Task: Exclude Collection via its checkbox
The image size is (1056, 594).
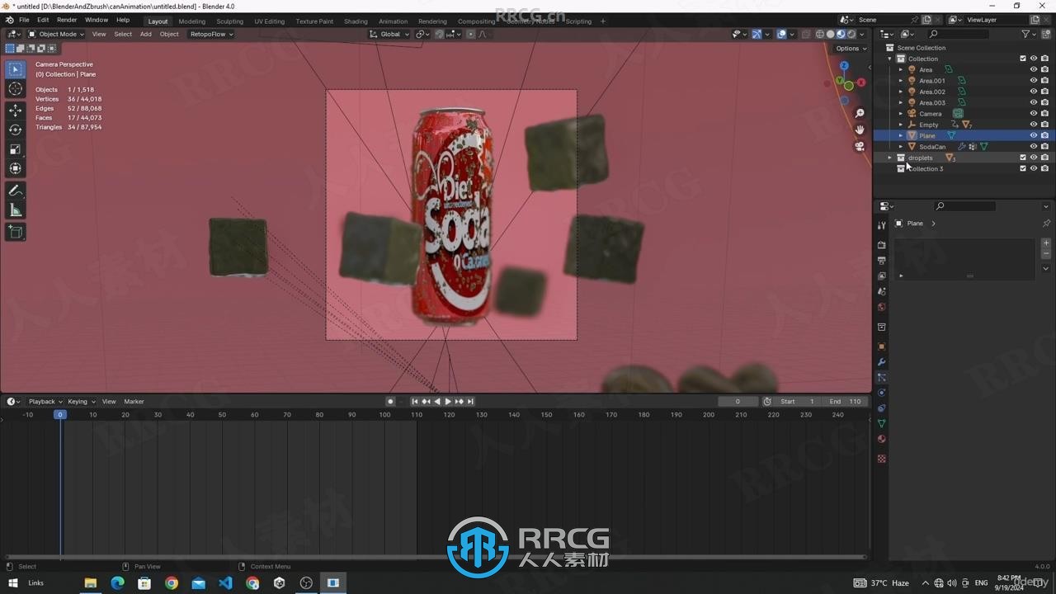Action: tap(1023, 59)
